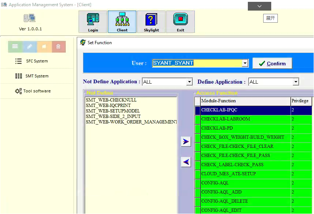The image size is (314, 214).
Task: Click the orange home icon
Action: point(44,46)
